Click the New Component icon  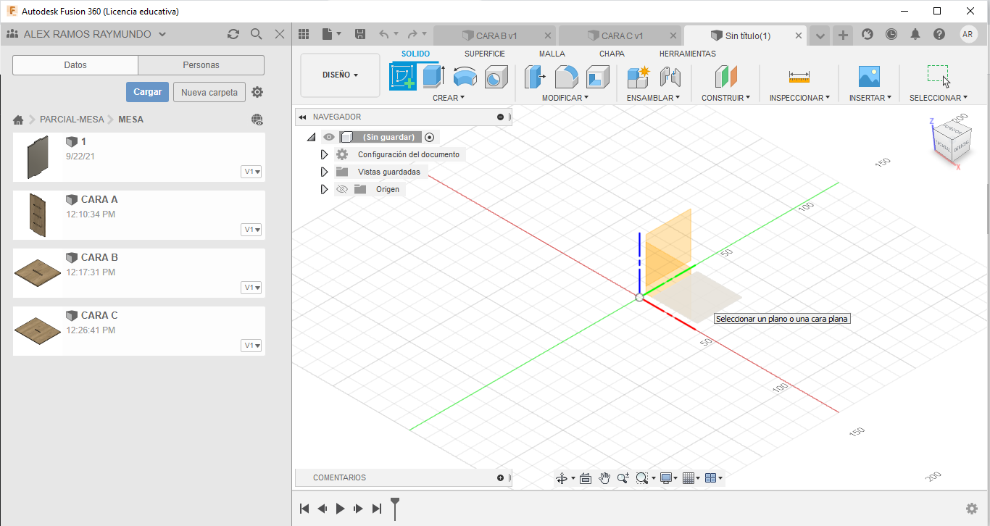click(638, 76)
